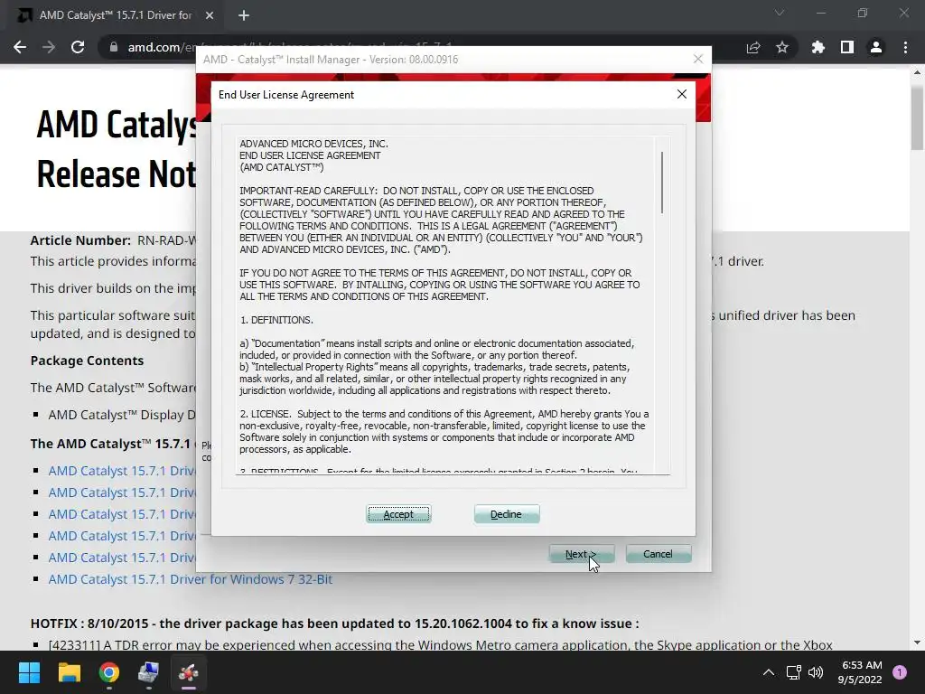Open notification badge in system tray

coord(901,672)
